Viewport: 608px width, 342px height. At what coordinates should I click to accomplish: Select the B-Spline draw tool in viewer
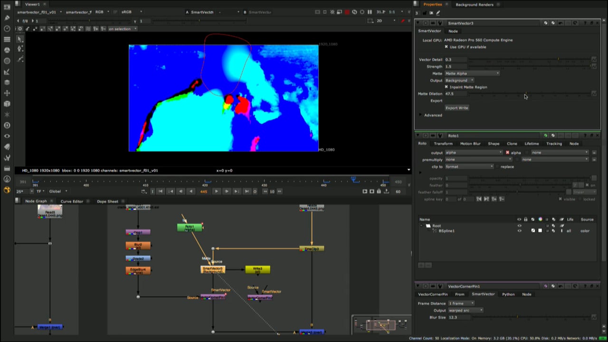click(x=20, y=60)
